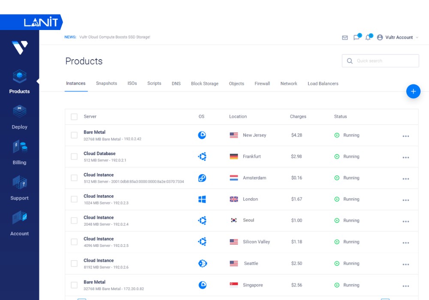
Task: Click the blue plus deploy button
Action: pos(413,91)
